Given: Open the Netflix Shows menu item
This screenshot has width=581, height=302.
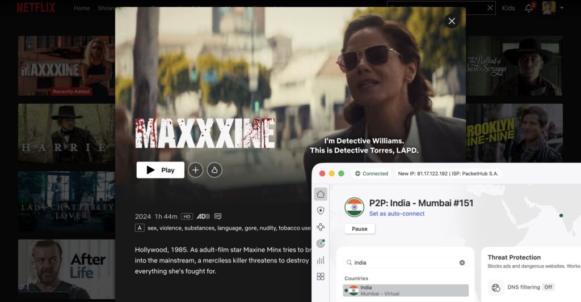Looking at the screenshot, I should 106,8.
